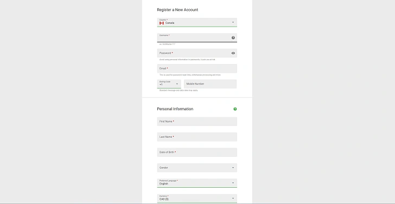The image size is (395, 204).
Task: Click green Personal Information help icon
Action: tap(235, 109)
